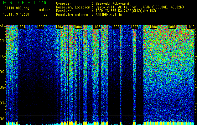Click the 1902 time marker
This screenshot has height=125, width=197.
click(41, 27)
